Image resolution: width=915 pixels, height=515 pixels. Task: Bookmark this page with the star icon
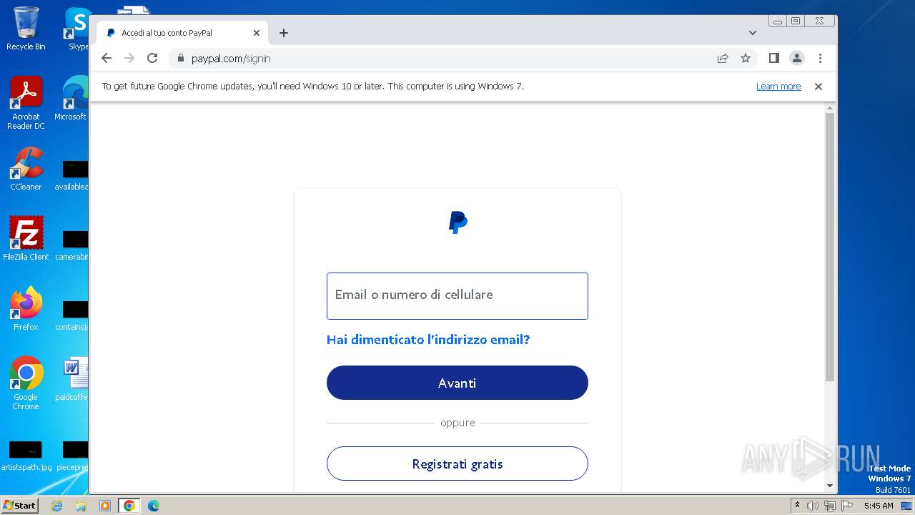(746, 59)
